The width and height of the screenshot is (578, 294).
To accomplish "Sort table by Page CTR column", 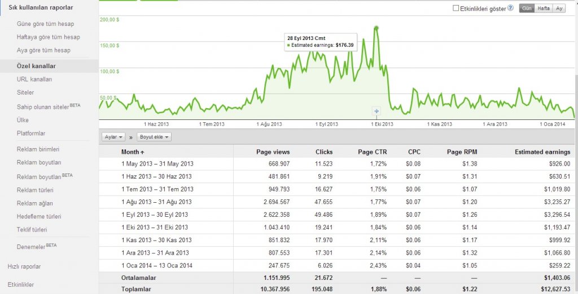I will pyautogui.click(x=373, y=152).
